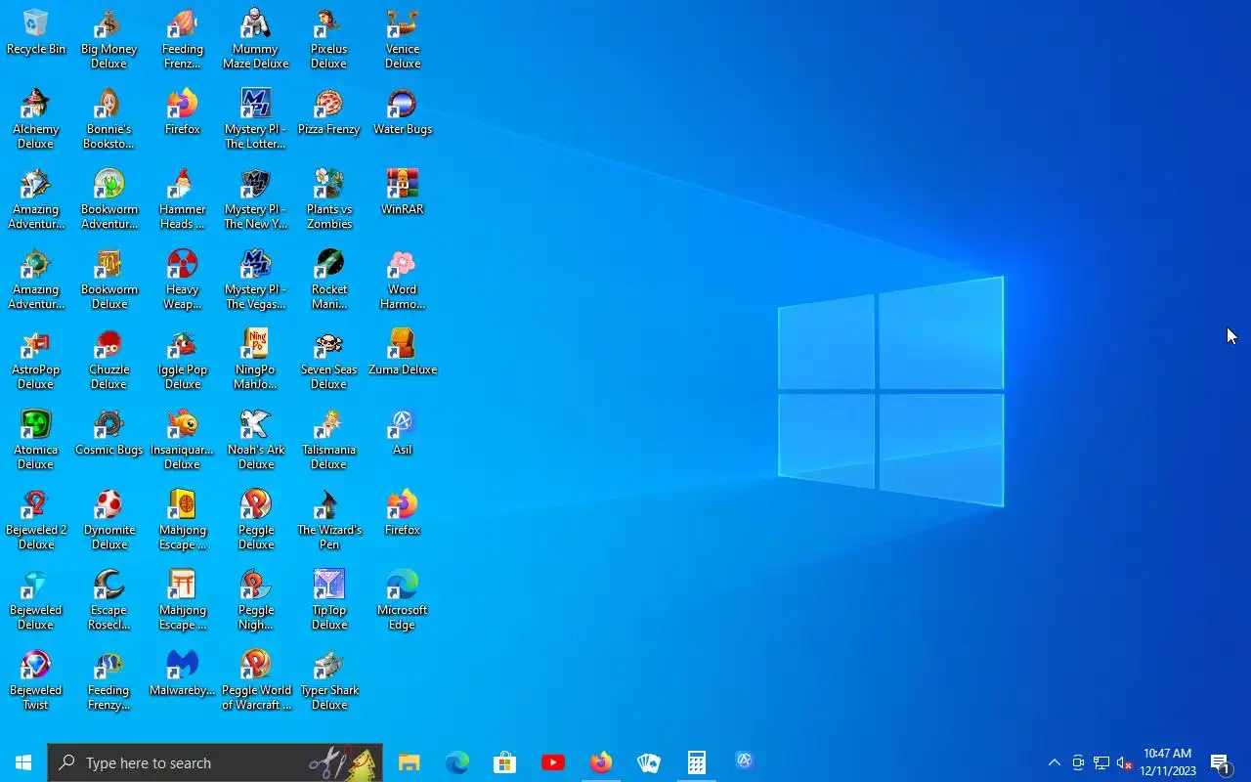This screenshot has height=782, width=1251.
Task: Switch to Firefox on the taskbar
Action: [x=600, y=762]
